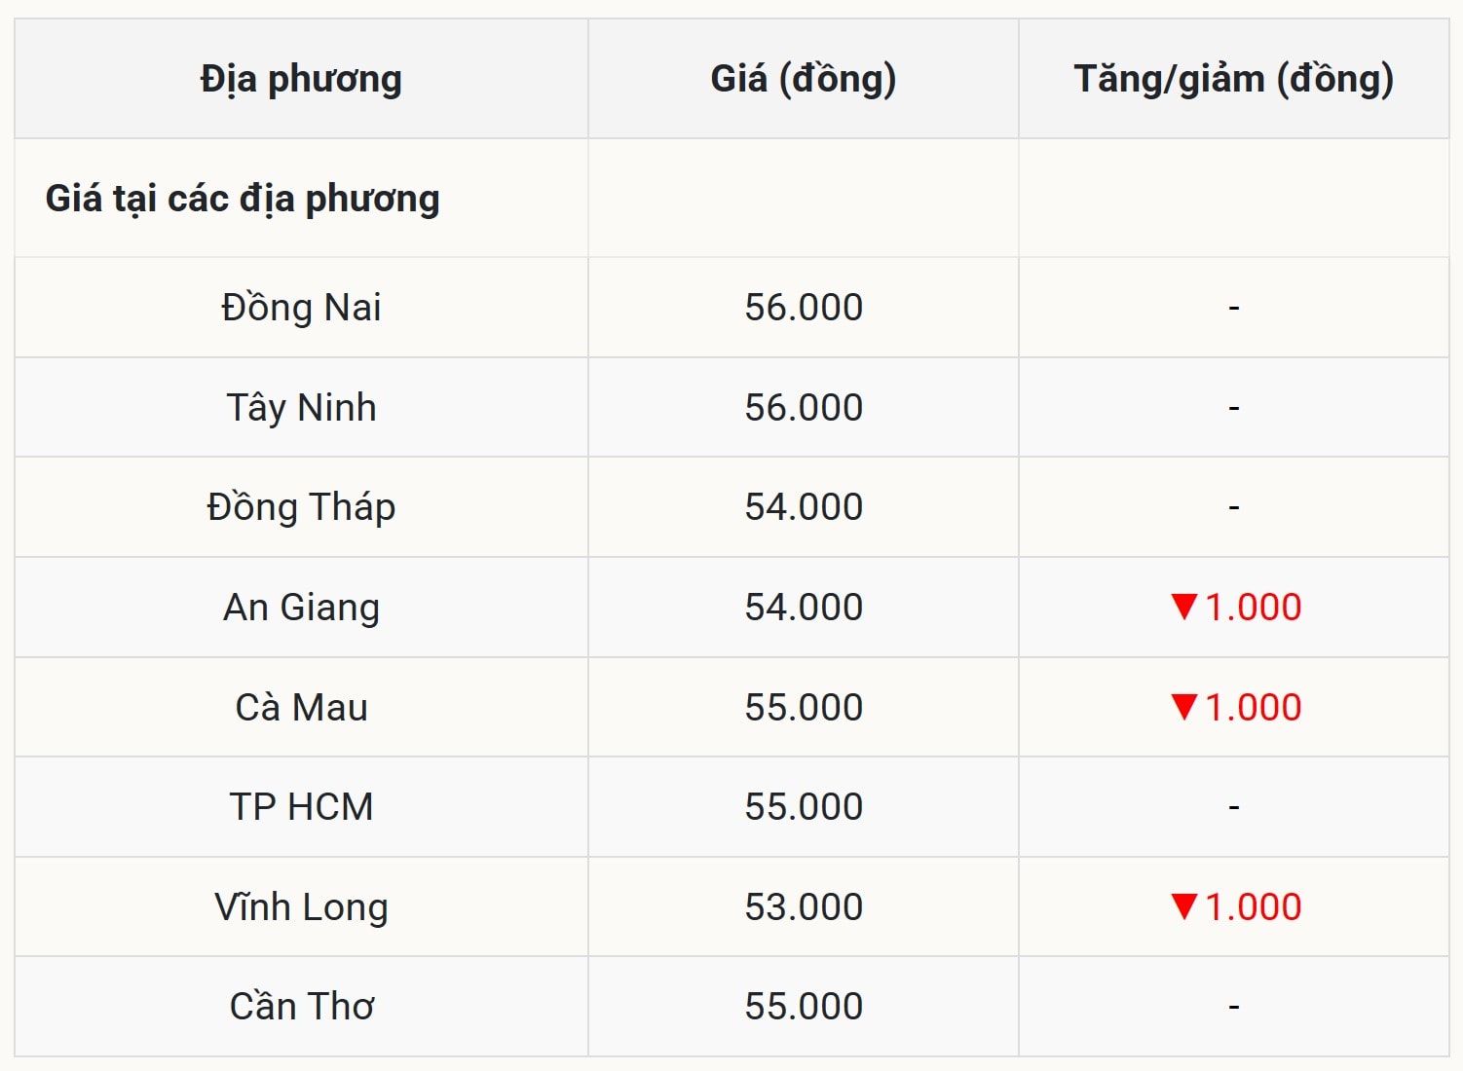The width and height of the screenshot is (1463, 1071).
Task: Click Vĩnh Long's price 53.000
Action: pyautogui.click(x=804, y=906)
